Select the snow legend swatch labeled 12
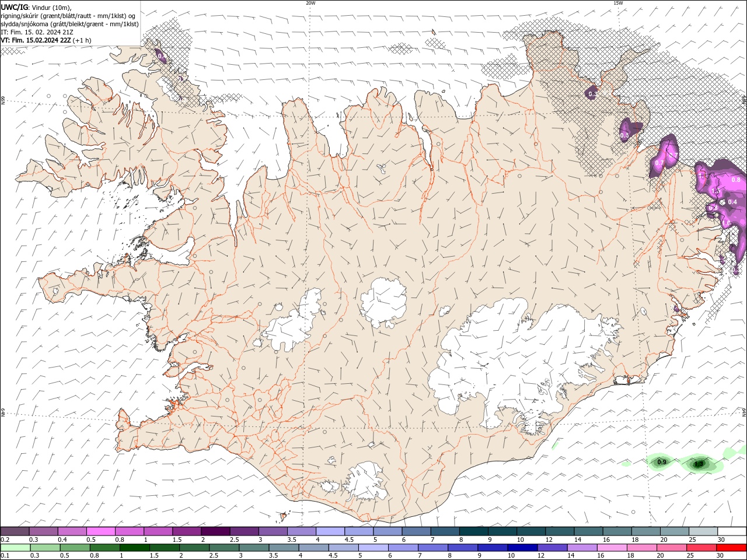The image size is (747, 560). click(560, 531)
